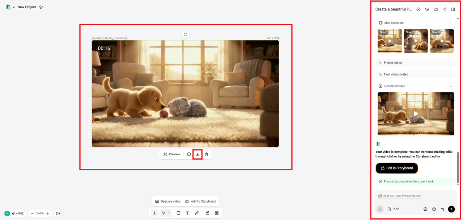Open the clapperboard storyboard tool
The width and height of the screenshot is (463, 220).
(208, 213)
